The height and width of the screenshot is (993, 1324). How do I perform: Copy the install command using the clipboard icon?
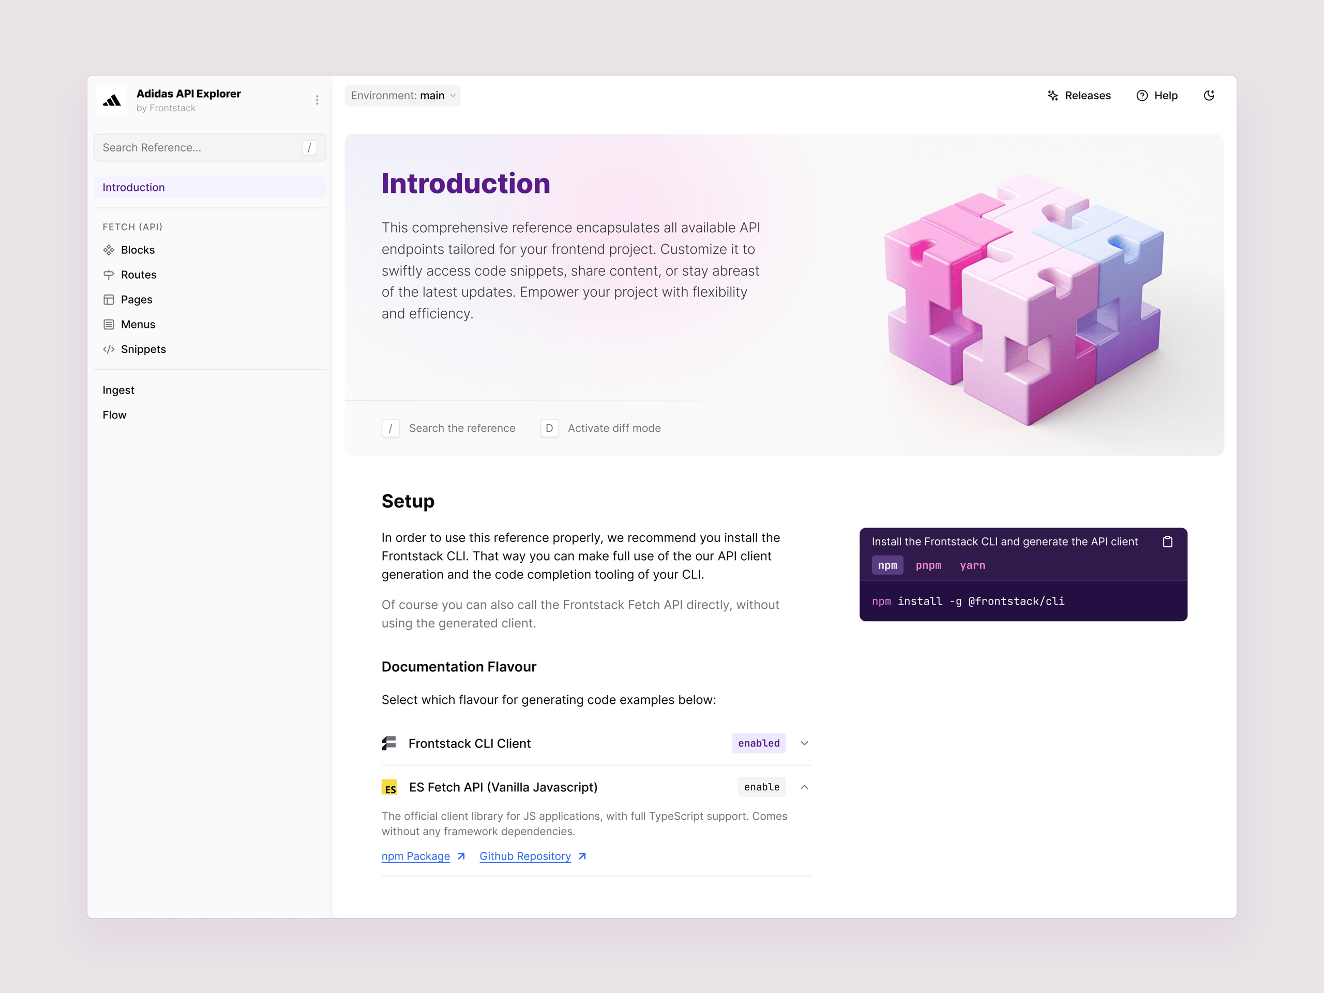click(x=1168, y=541)
